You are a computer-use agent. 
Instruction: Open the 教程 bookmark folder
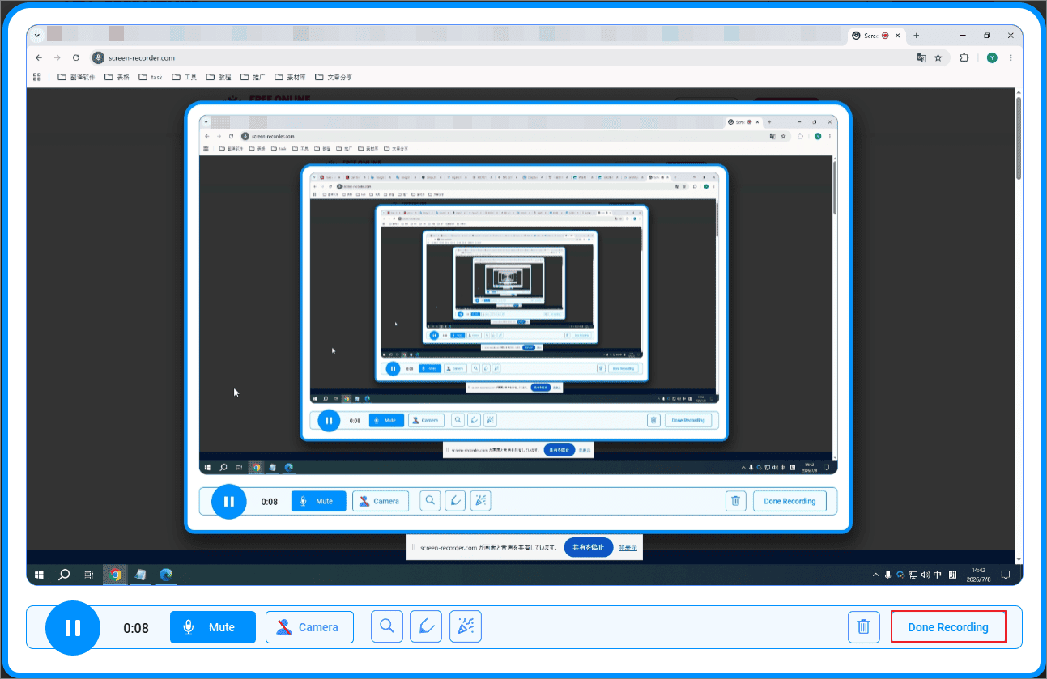219,77
